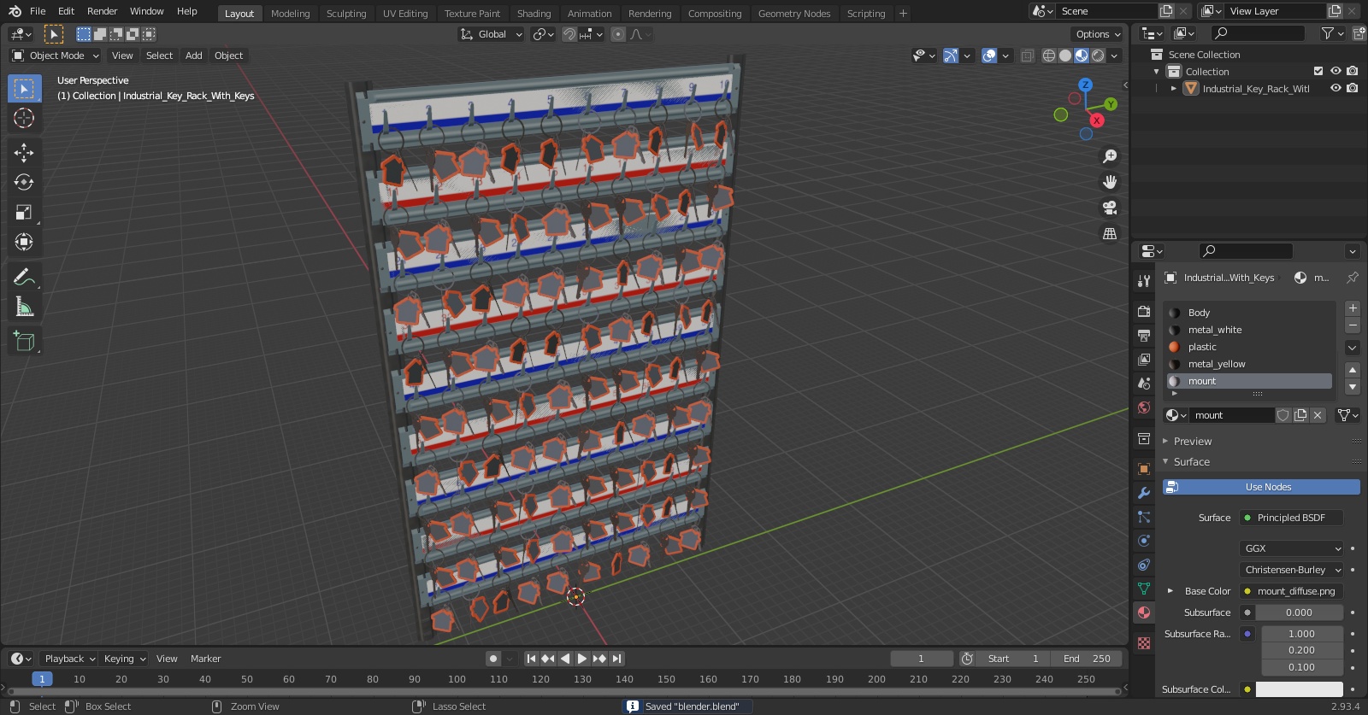Viewport: 1368px width, 715px height.
Task: Expand the Base Color texture settings
Action: point(1170,591)
